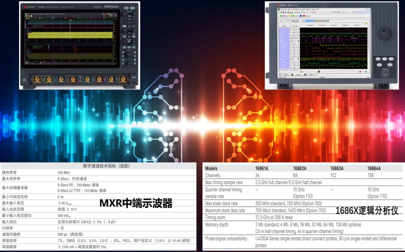Select the Max timing sample rate label
405x252 pixels.
click(223, 182)
